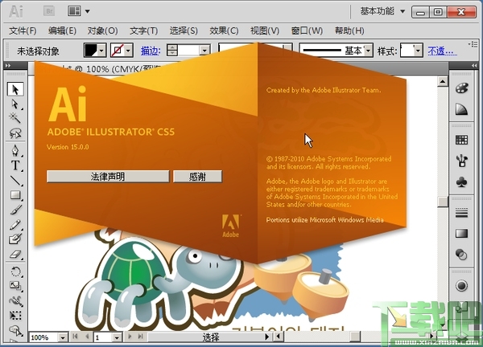
Task: Open the 编辑(E) menu
Action: coord(62,31)
